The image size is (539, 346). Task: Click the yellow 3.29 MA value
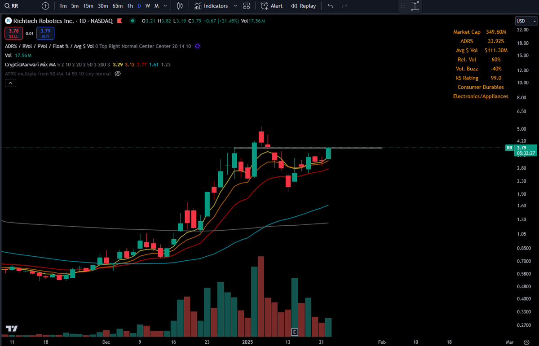pyautogui.click(x=117, y=65)
